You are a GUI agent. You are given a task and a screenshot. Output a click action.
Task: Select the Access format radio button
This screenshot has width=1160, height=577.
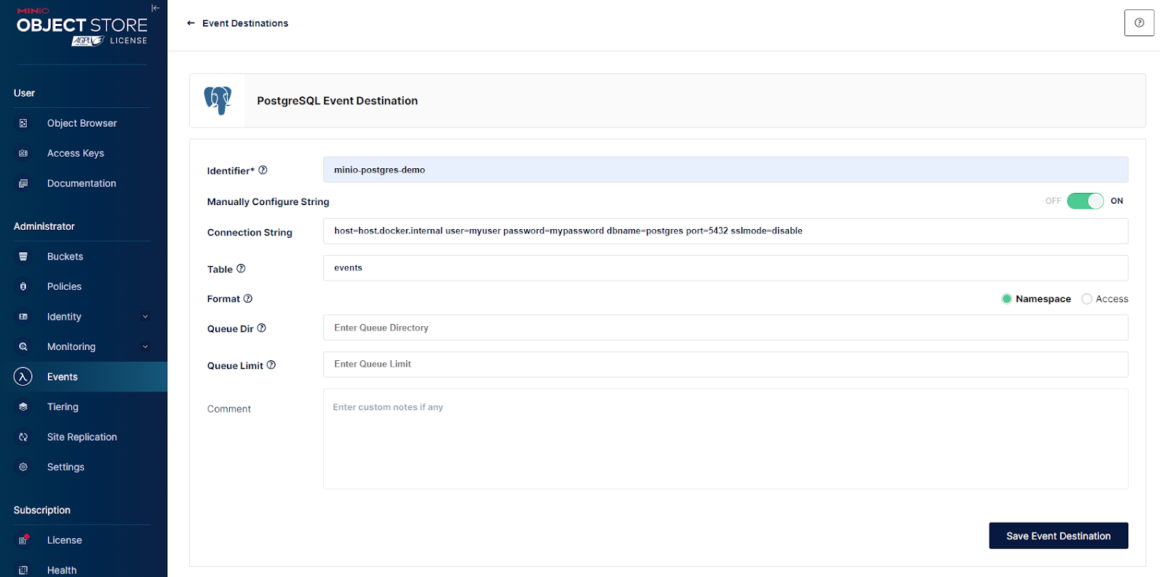click(x=1086, y=299)
